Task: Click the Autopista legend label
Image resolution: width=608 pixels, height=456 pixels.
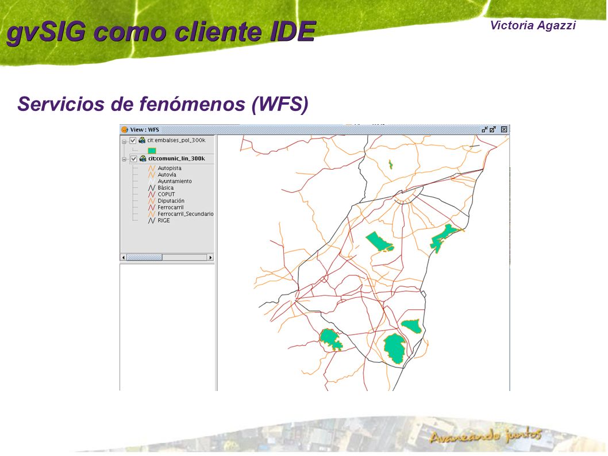Action: coord(170,168)
